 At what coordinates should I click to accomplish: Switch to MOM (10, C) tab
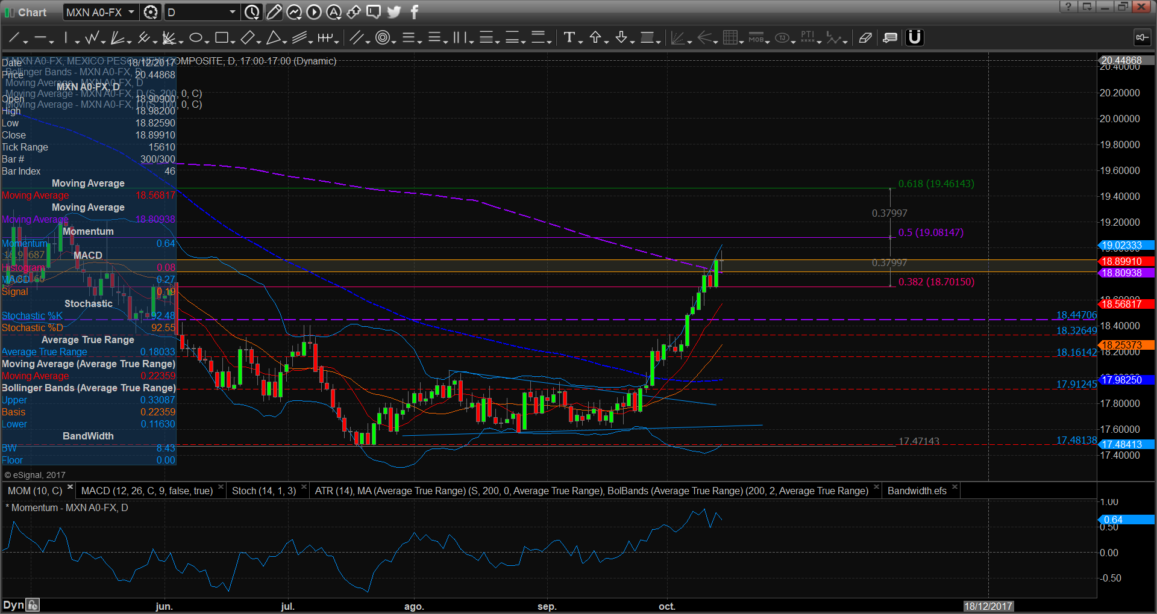[x=35, y=491]
